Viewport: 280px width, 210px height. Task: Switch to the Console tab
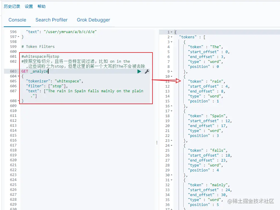[x=17, y=20]
